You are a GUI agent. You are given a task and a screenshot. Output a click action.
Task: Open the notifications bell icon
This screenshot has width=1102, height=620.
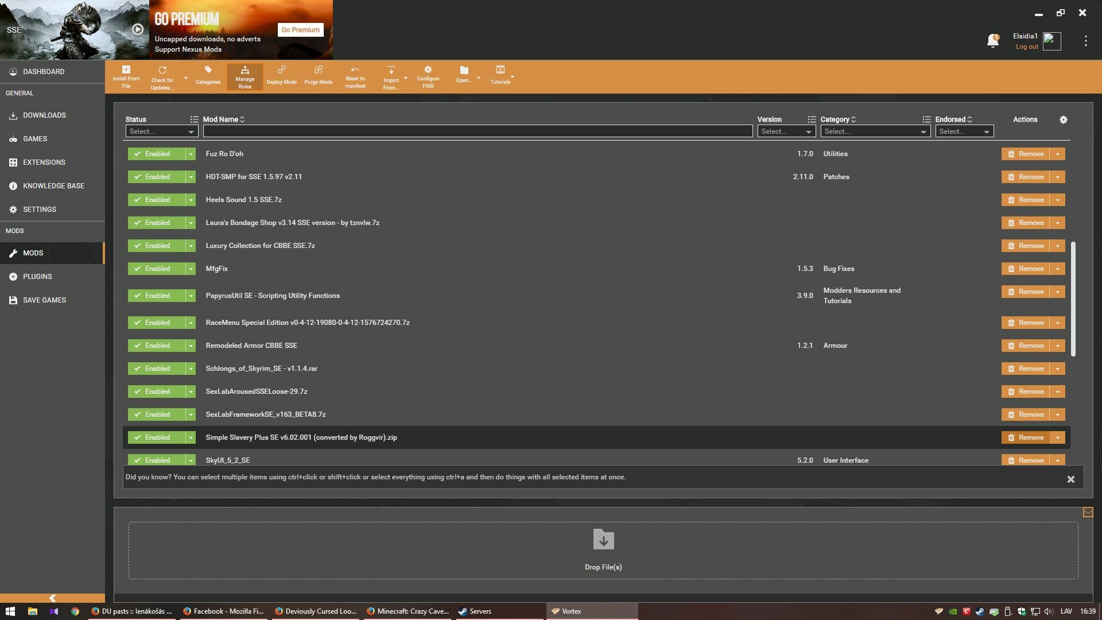(992, 41)
